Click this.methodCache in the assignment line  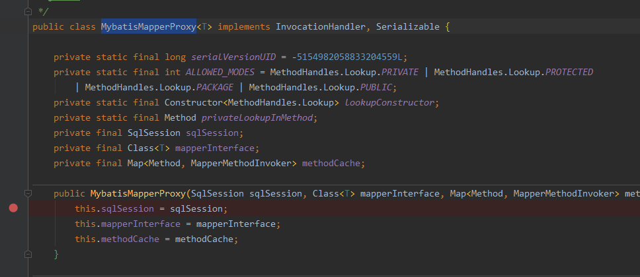pos(117,239)
